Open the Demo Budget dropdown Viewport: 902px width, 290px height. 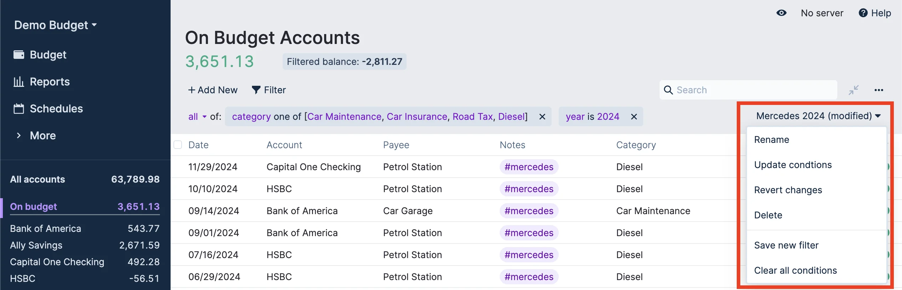[55, 25]
